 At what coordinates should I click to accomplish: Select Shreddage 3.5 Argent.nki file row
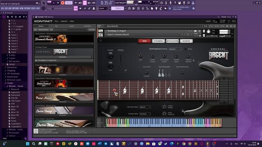click(64, 60)
